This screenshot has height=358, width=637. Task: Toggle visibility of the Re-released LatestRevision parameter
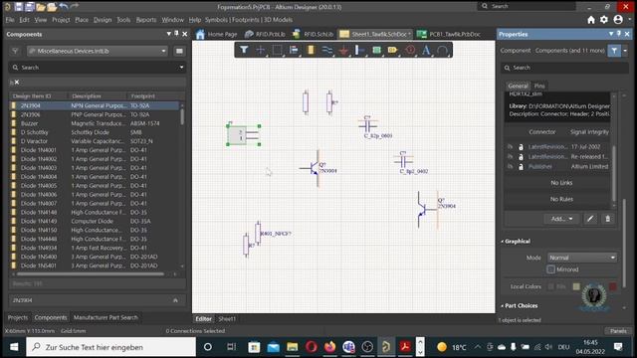pos(510,156)
